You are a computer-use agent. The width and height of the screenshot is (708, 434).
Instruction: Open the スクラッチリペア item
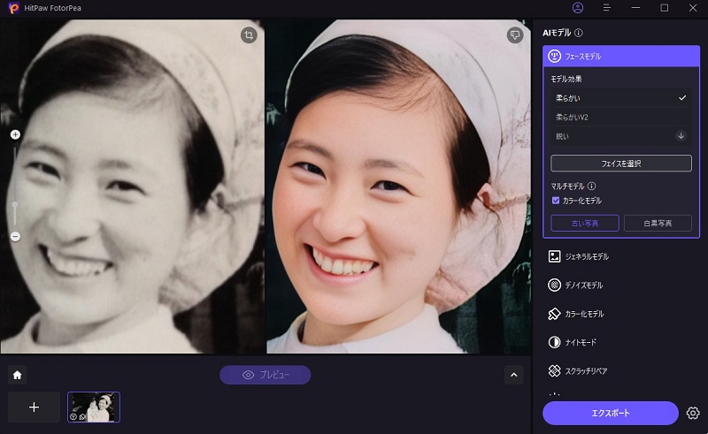(x=621, y=371)
